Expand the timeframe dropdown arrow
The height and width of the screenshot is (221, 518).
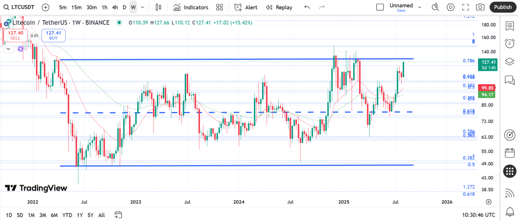click(x=142, y=7)
